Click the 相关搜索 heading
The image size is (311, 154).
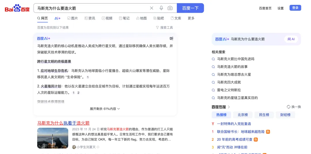[218, 52]
